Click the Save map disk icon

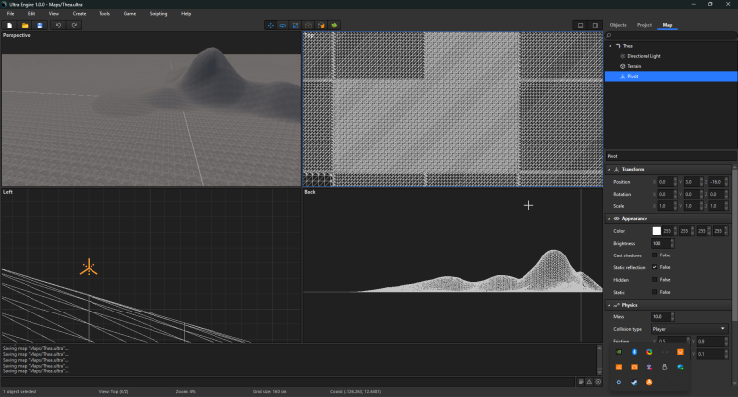[40, 25]
